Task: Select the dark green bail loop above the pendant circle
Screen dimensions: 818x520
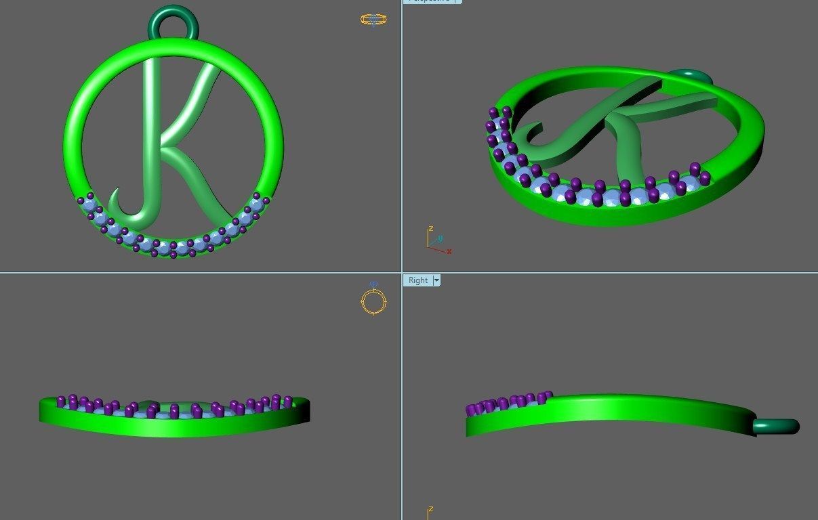Action: point(173,22)
